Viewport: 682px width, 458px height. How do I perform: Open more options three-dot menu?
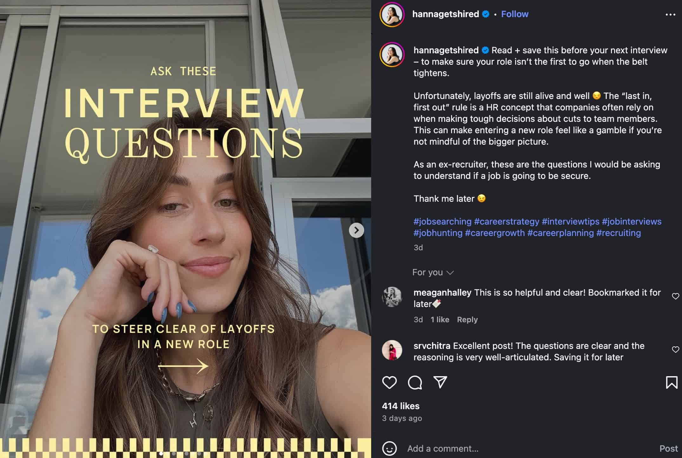click(x=670, y=15)
